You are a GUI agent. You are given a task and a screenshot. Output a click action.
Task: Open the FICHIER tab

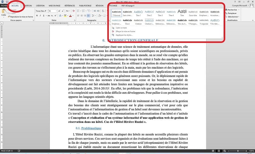click(x=4, y=5)
